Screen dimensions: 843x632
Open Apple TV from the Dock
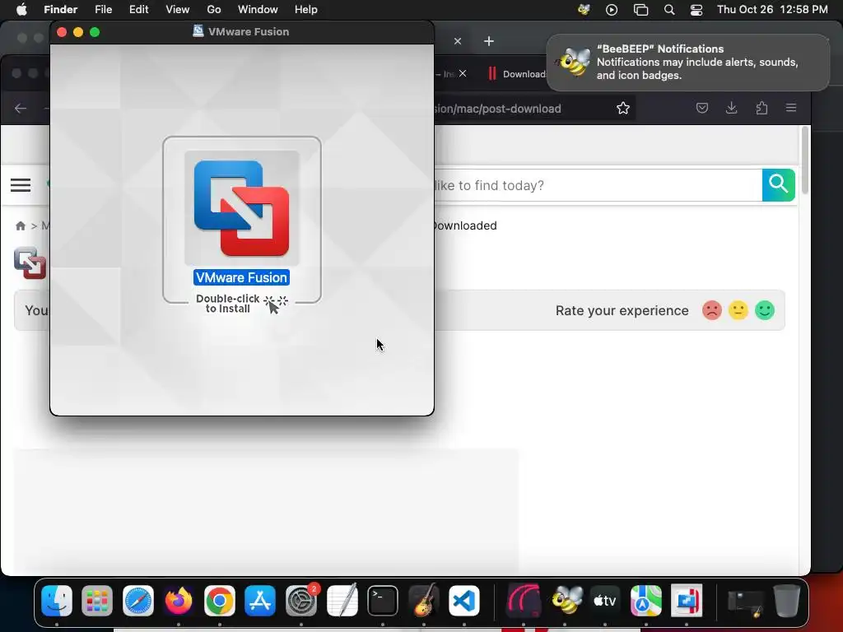(605, 601)
